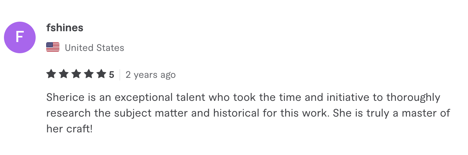Click the line starting 'research the subject matter'
This screenshot has width=468, height=155.
click(x=248, y=113)
